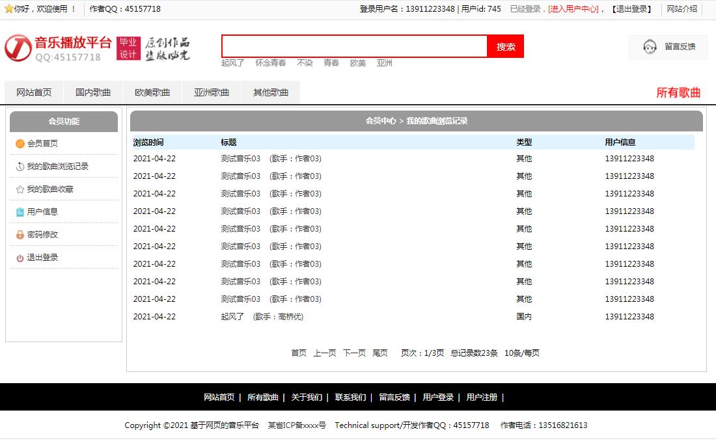Open the 起风了 (歌手:高桥优) record
The image size is (716, 443).
262,317
